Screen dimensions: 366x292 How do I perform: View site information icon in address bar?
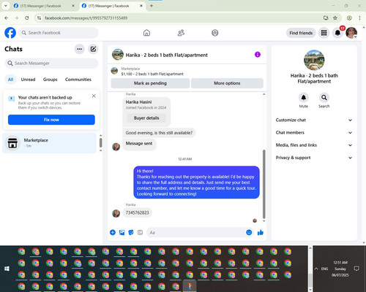click(39, 18)
